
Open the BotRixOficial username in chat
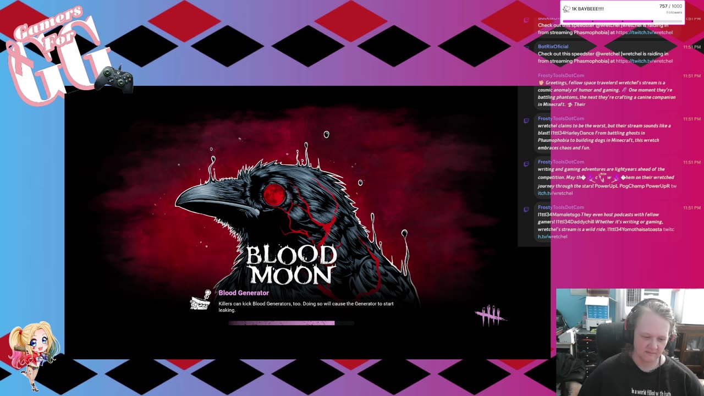click(553, 47)
